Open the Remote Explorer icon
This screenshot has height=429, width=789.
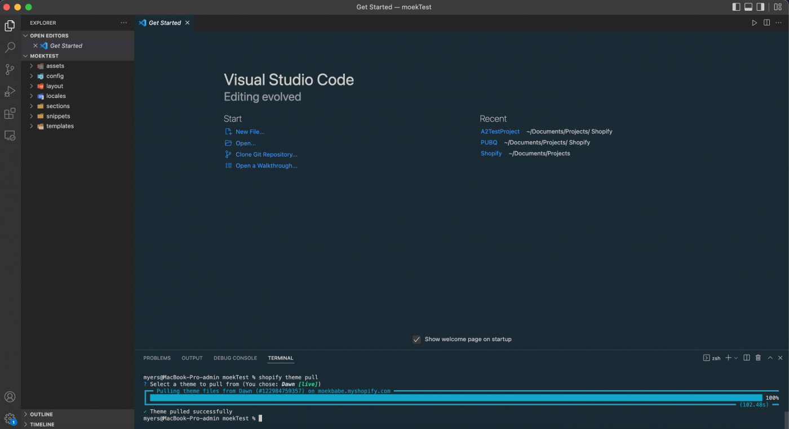pyautogui.click(x=10, y=136)
